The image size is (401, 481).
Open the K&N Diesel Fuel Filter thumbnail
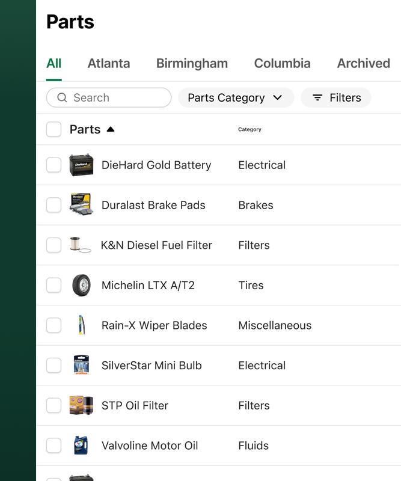pyautogui.click(x=81, y=245)
